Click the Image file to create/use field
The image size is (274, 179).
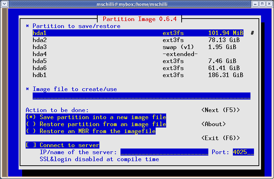point(142,96)
